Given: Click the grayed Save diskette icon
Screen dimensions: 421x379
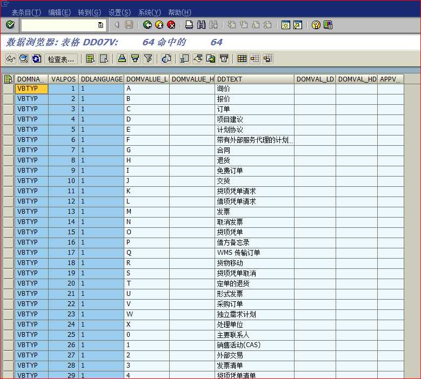Looking at the screenshot, I should (129, 25).
